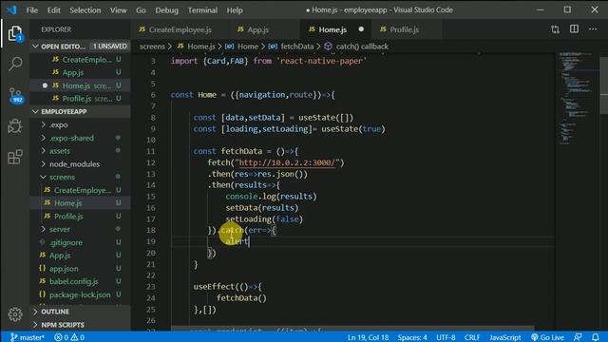This screenshot has height=342, width=608.
Task: Open Edit menu
Action: [53, 10]
